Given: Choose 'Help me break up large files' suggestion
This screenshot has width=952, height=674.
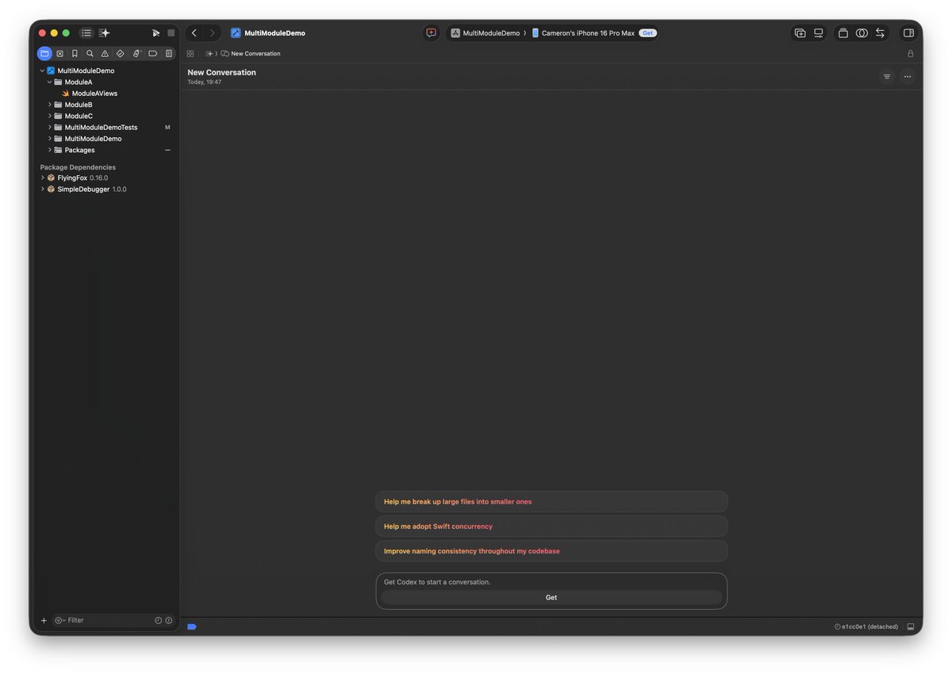Looking at the screenshot, I should (x=551, y=502).
